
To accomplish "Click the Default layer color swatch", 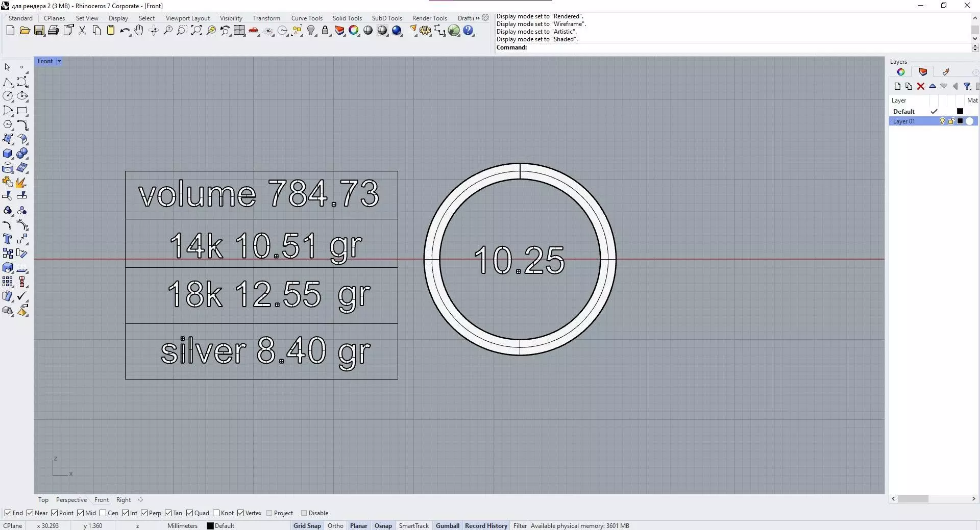I will click(960, 111).
